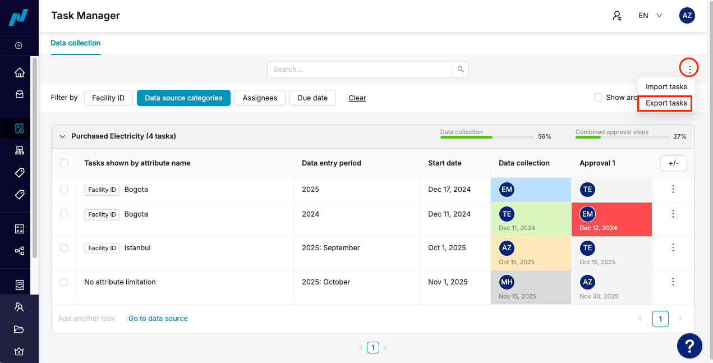
Task: Open the crown admin icon in the sidebar
Action: tap(20, 352)
